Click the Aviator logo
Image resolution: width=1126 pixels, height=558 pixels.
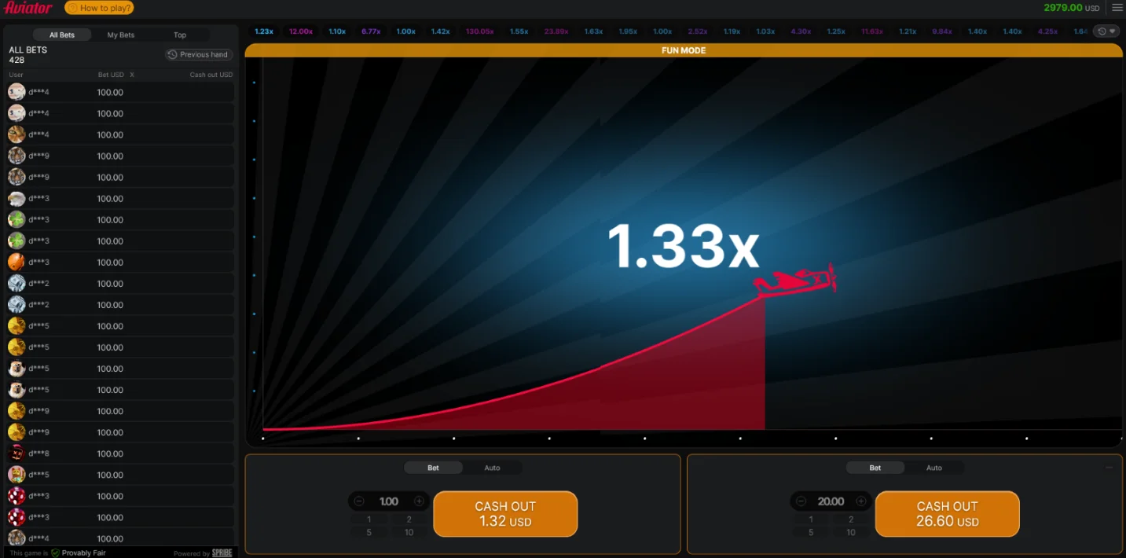click(28, 8)
